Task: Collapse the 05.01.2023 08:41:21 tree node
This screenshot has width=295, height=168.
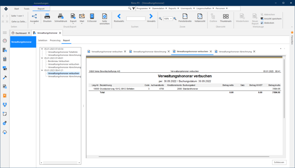Action: pyautogui.click(x=42, y=70)
